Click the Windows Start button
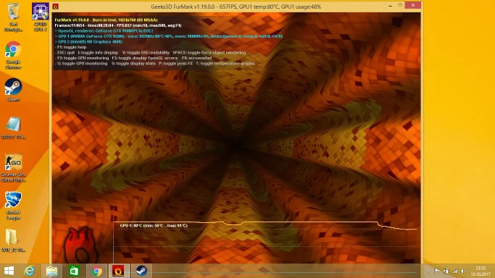The height and width of the screenshot is (278, 495). click(9, 271)
